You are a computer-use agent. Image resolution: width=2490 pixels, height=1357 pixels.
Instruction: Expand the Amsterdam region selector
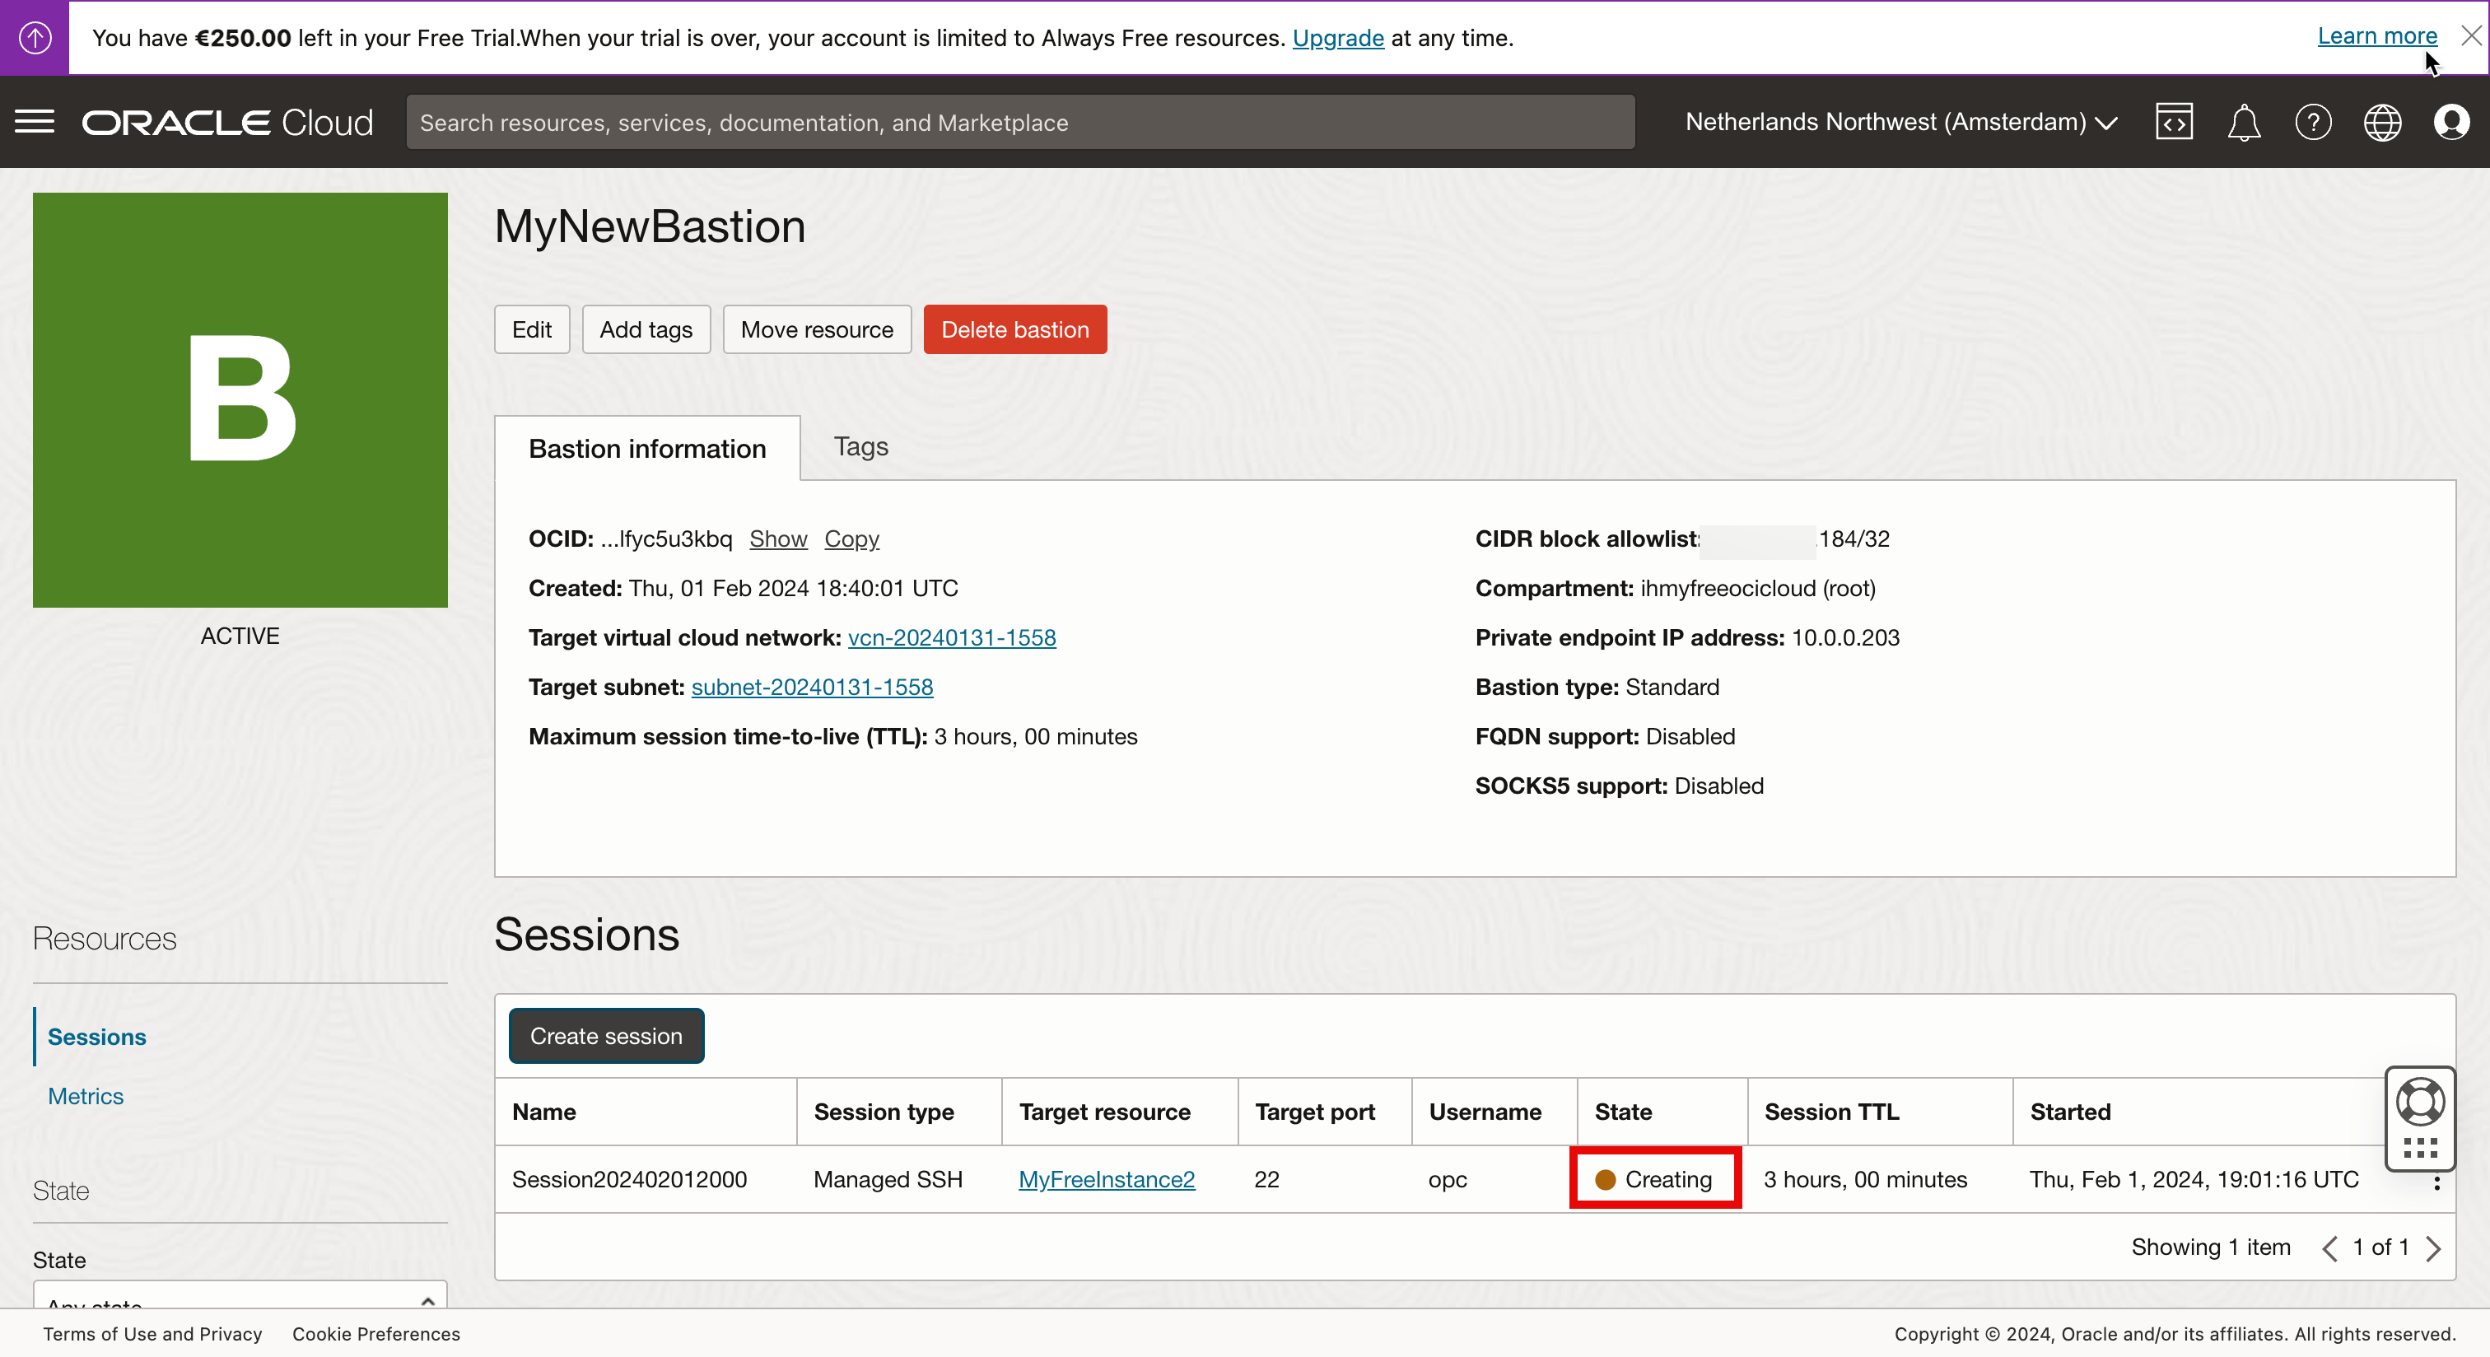(x=1900, y=122)
